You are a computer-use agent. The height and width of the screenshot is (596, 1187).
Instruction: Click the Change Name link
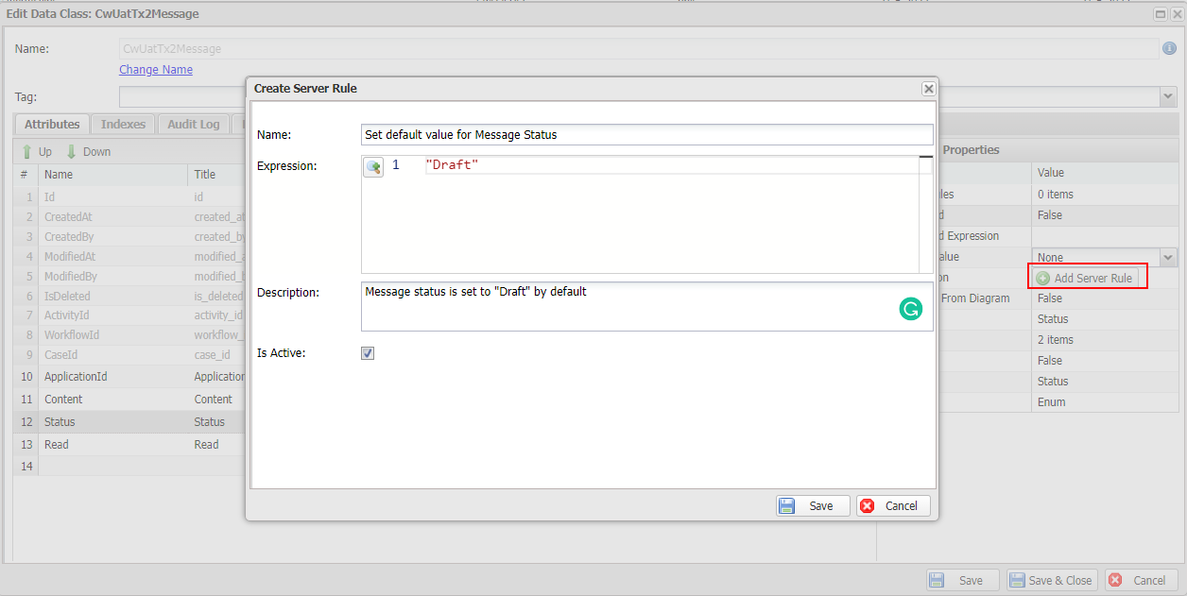[x=156, y=69]
